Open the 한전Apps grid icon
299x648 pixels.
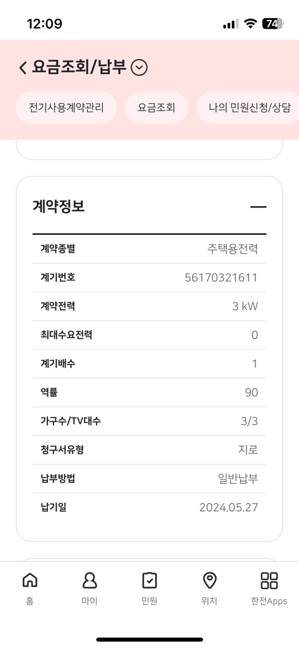[x=269, y=580]
